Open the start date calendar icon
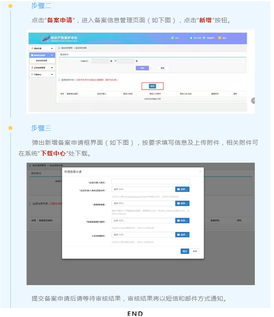Viewport: 274px width, 317px height. [111, 61]
